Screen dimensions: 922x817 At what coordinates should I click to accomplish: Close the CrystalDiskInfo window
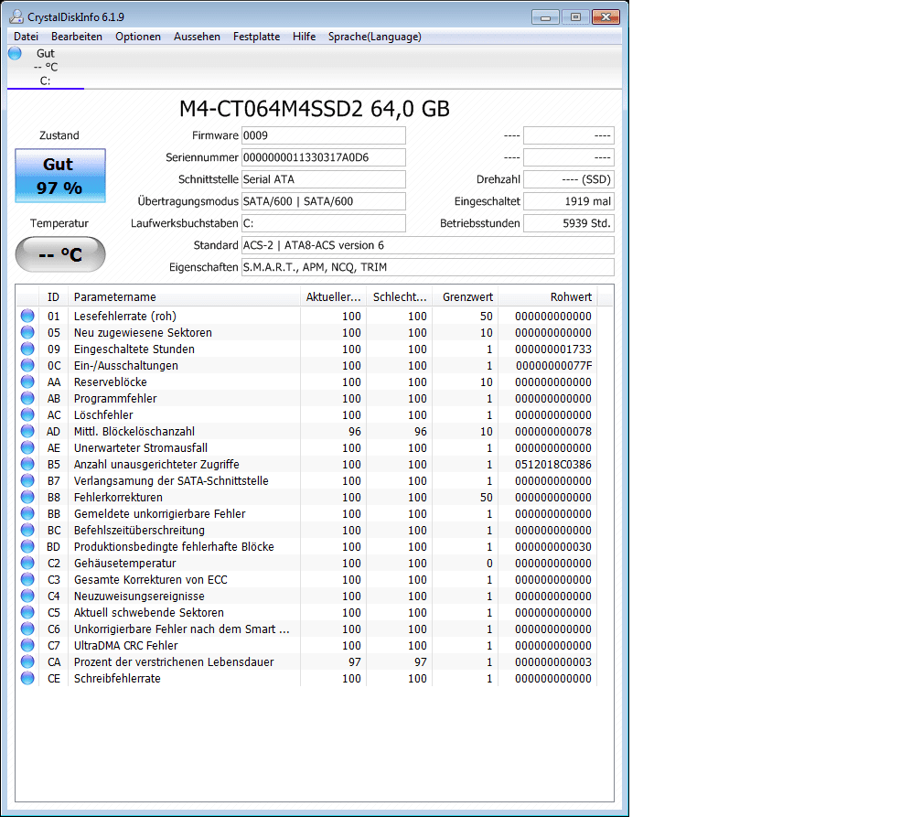coord(606,17)
